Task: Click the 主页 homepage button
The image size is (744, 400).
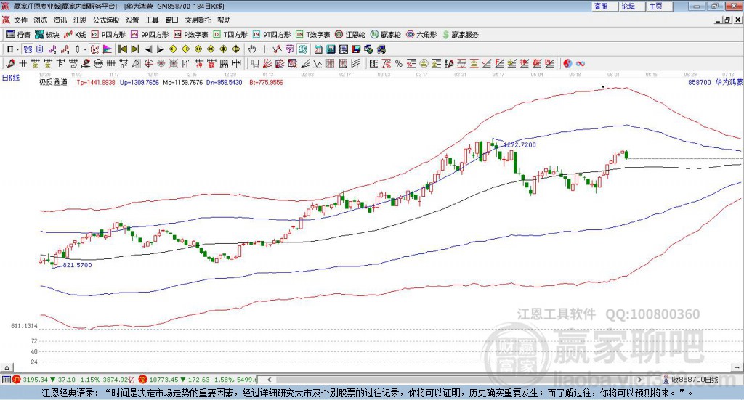Action: pos(659,6)
